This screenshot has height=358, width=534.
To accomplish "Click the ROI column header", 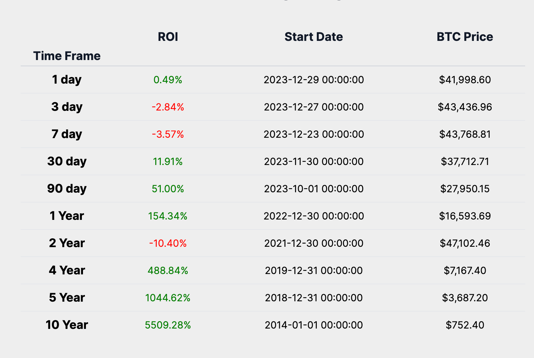I will 168,37.
